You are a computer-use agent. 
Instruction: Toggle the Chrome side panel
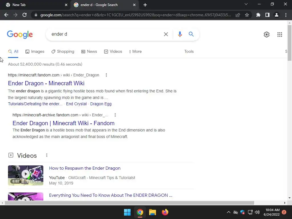(267, 15)
